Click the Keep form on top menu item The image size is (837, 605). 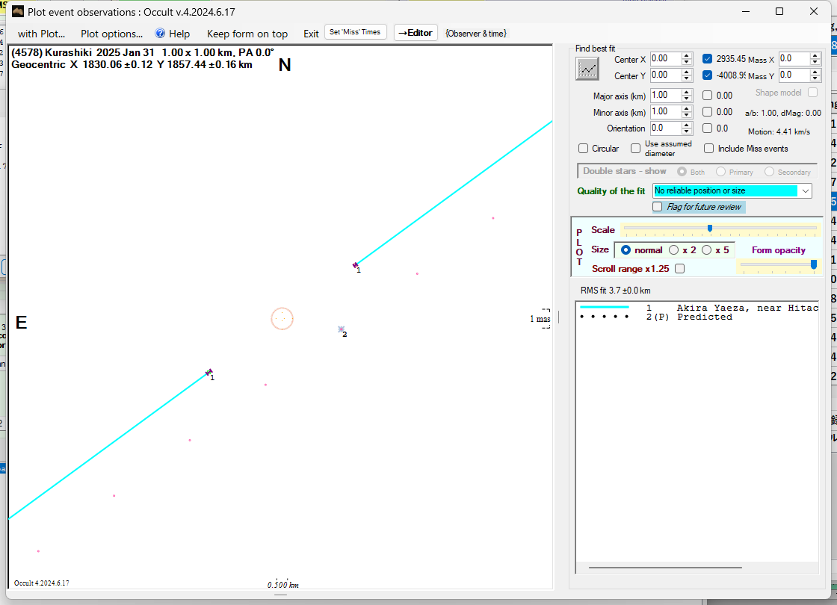tap(247, 34)
